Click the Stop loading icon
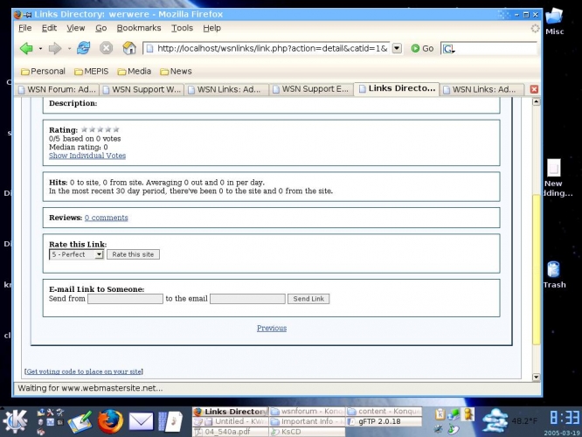This screenshot has height=437, width=582. point(106,49)
